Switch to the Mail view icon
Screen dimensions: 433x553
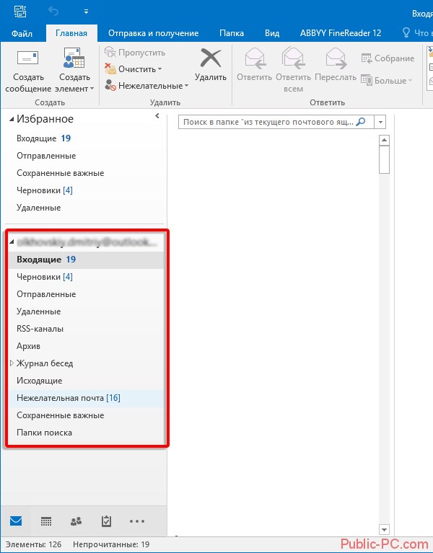(16, 521)
